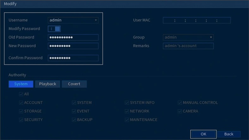Click the Back button
249x140 pixels.
[228, 134]
